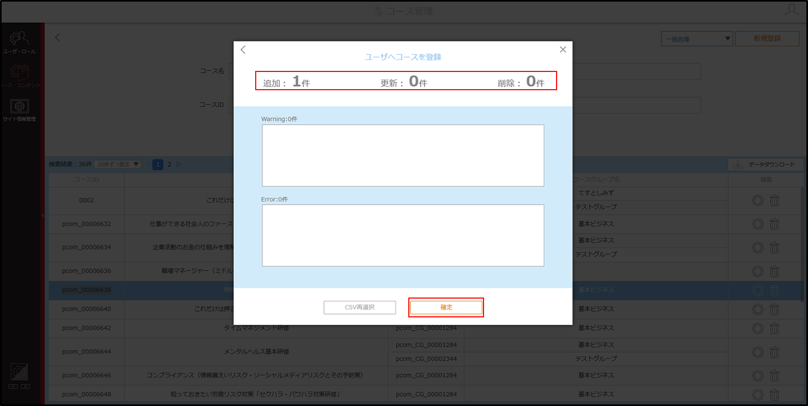Click the trash icon for pcom_00006632
808x406 pixels.
(x=774, y=224)
